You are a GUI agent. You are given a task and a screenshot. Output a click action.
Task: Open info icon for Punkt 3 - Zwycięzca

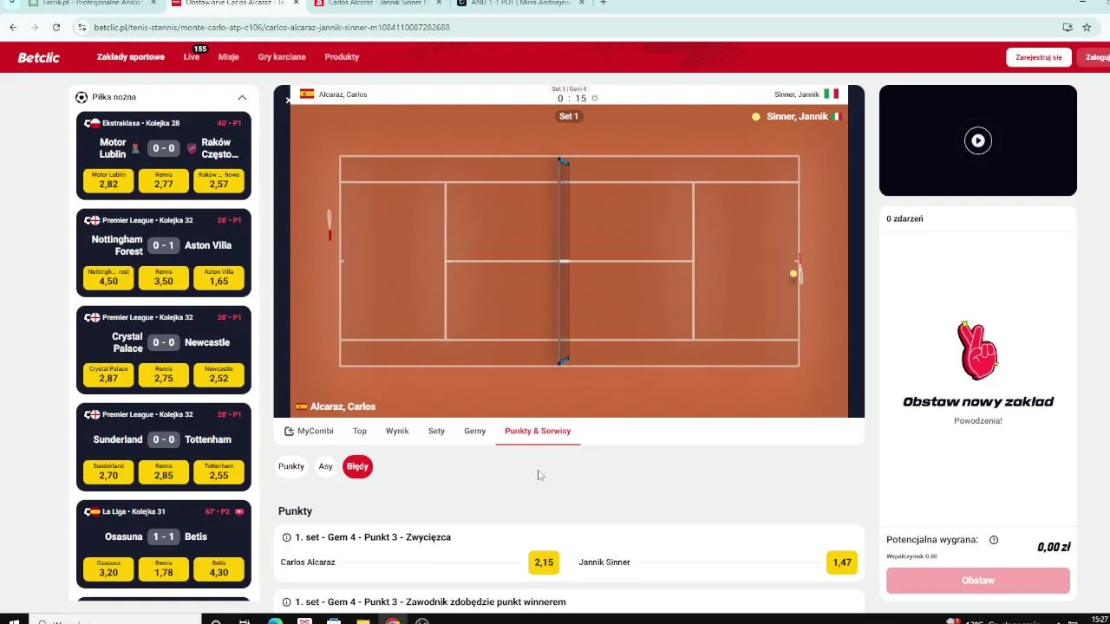pos(286,537)
